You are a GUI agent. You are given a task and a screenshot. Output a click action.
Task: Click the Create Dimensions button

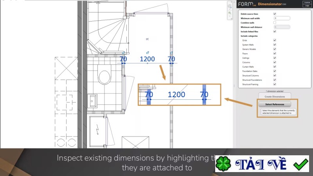[x=275, y=97]
